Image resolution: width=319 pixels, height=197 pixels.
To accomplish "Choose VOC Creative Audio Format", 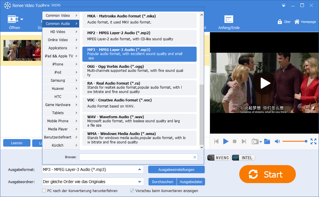I will tap(139, 105).
